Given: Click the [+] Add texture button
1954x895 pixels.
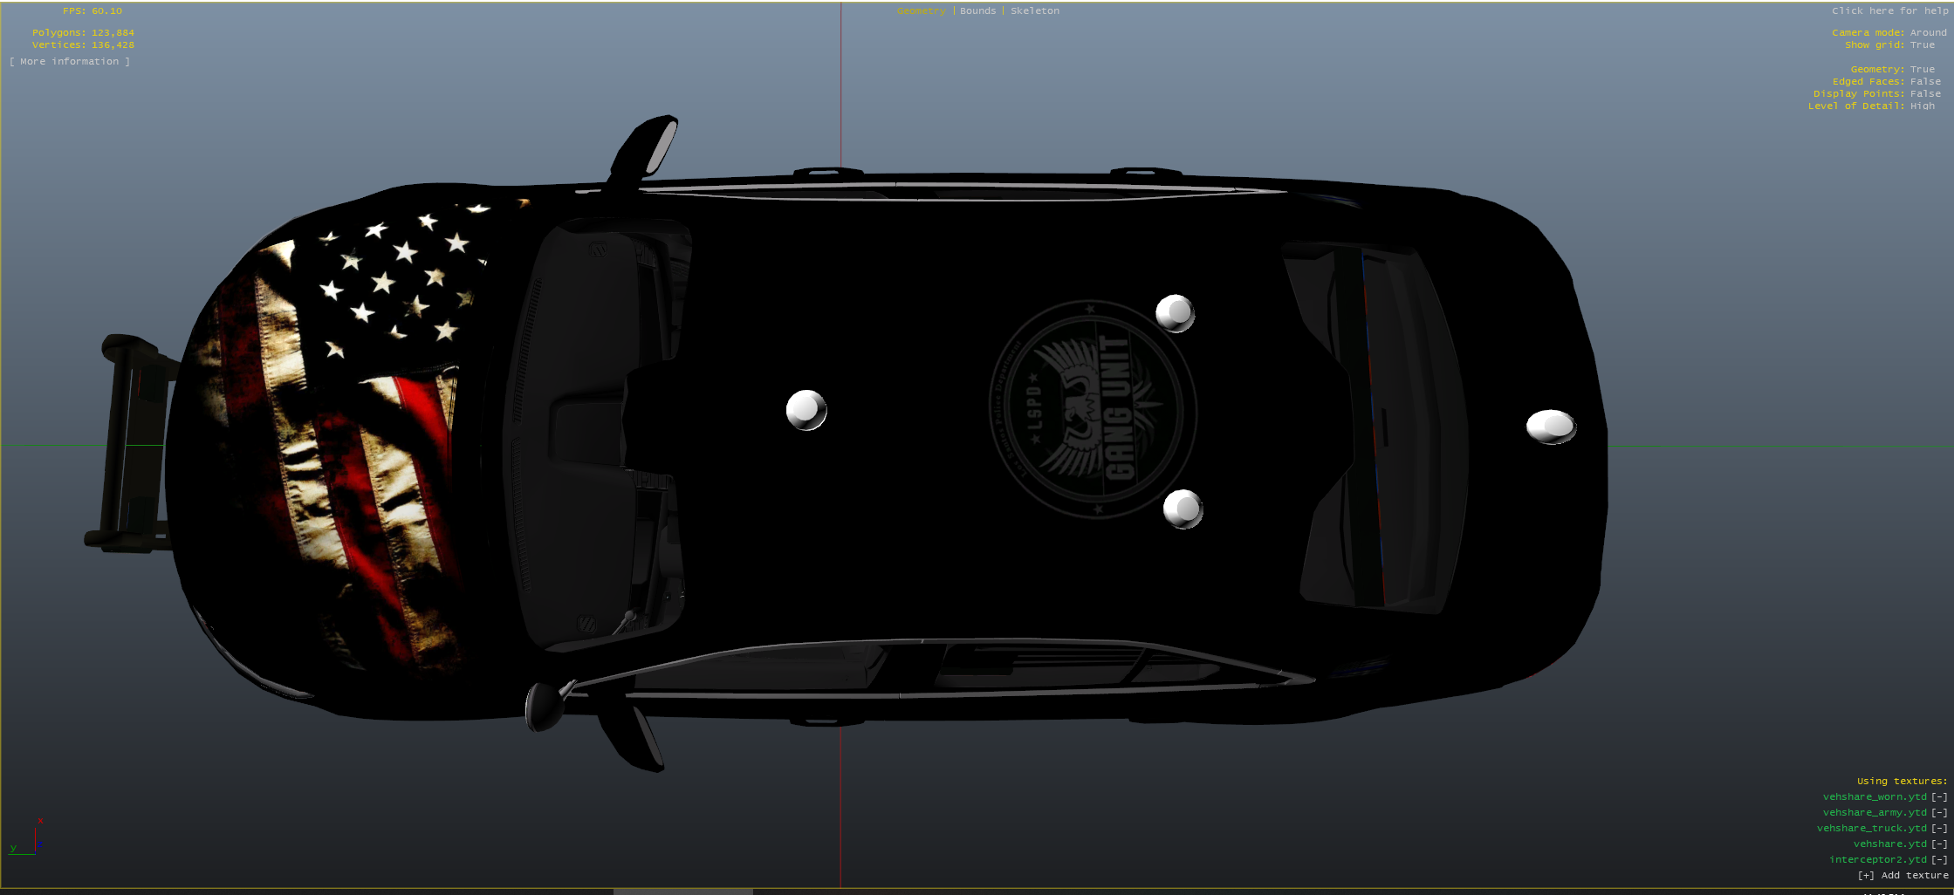Looking at the screenshot, I should pyautogui.click(x=1903, y=875).
